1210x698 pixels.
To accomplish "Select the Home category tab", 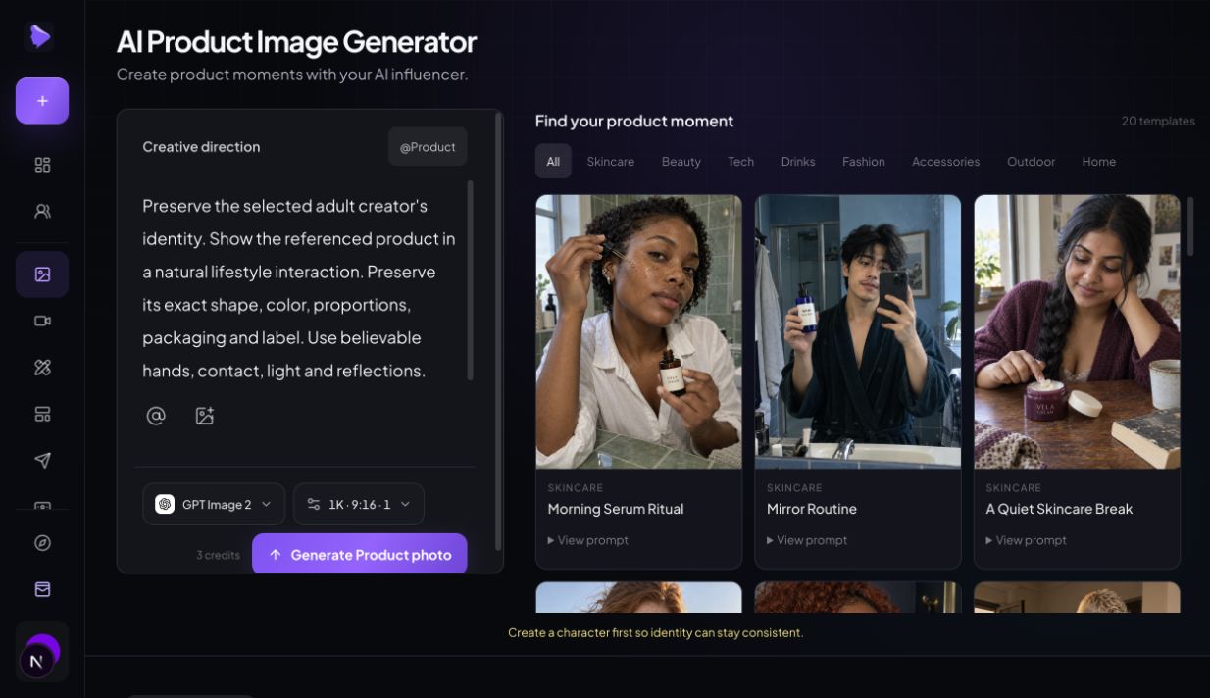I will (x=1099, y=162).
